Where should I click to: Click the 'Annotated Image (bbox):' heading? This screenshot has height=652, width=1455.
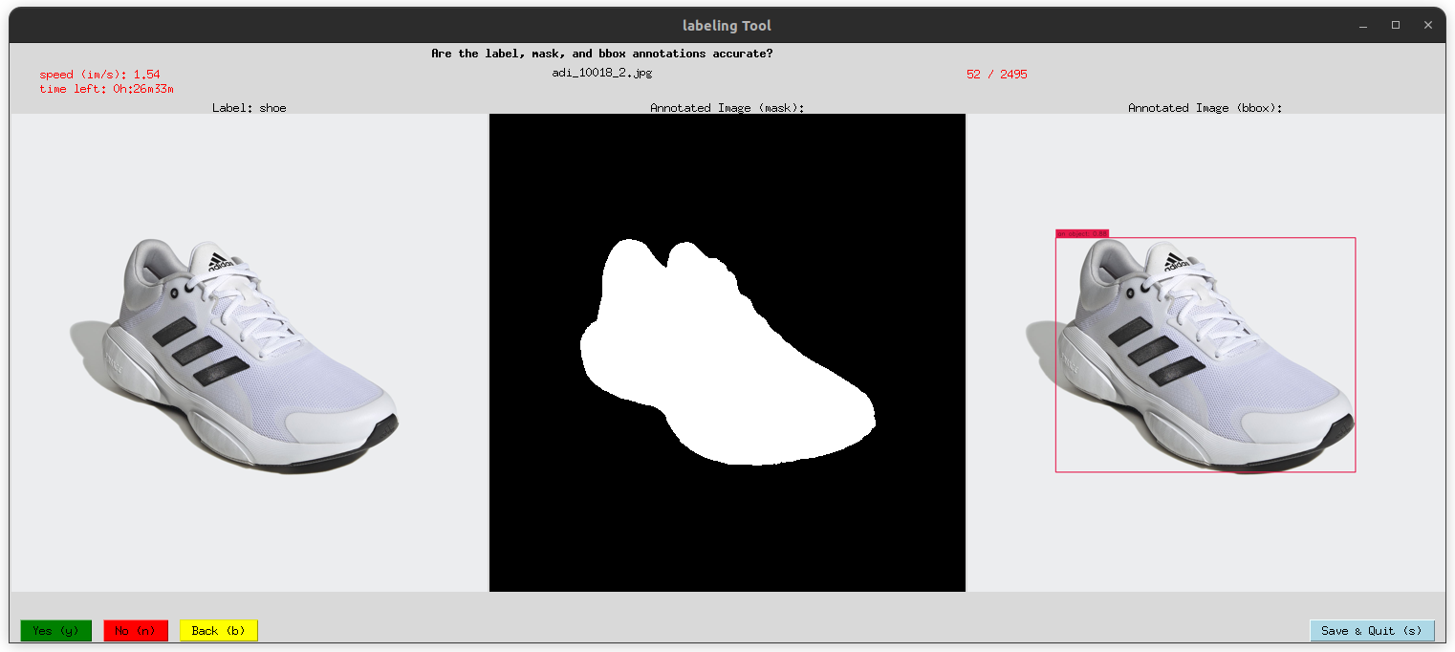tap(1205, 108)
